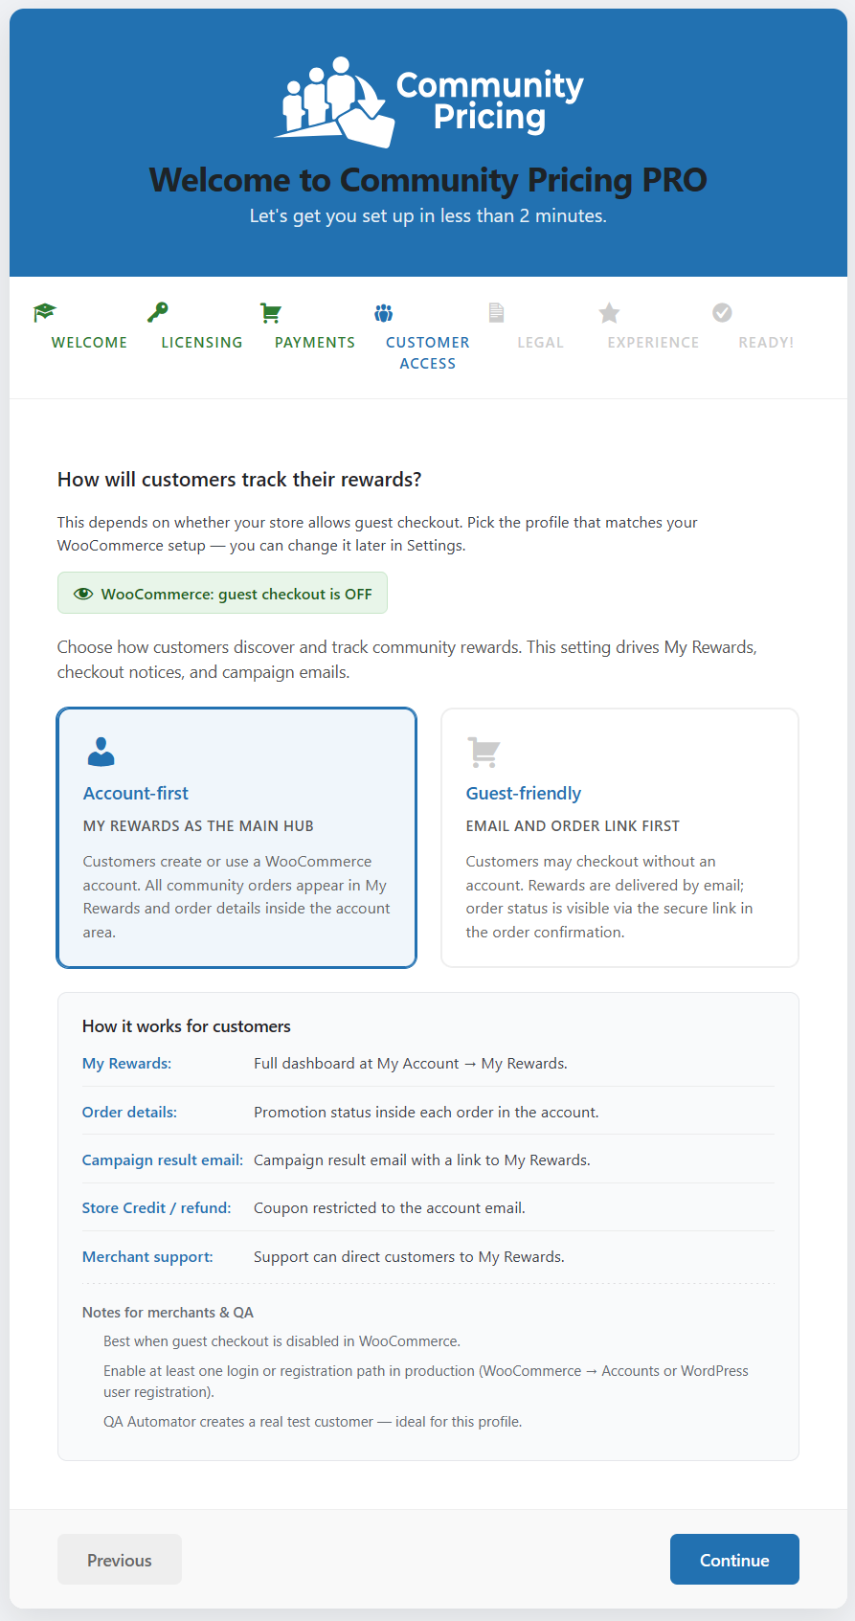Click the Community Pricing logo

[x=428, y=102]
